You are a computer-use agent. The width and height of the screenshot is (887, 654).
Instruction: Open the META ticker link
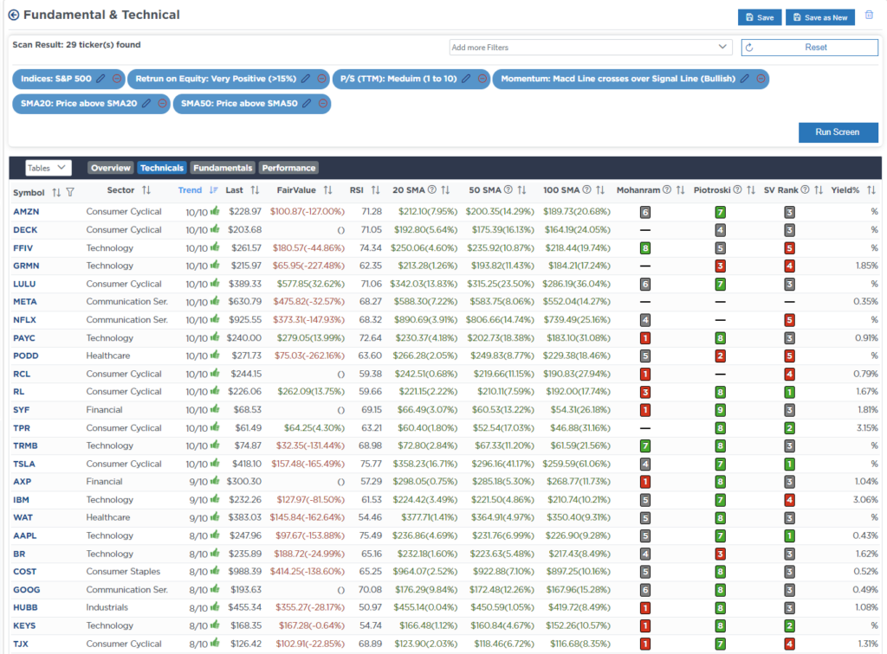tap(25, 302)
